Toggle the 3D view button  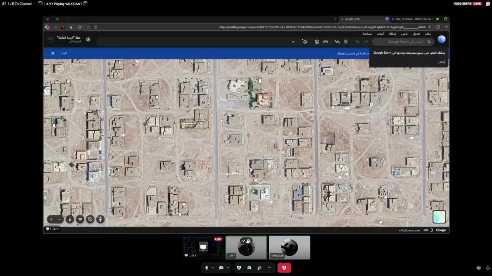click(80, 219)
